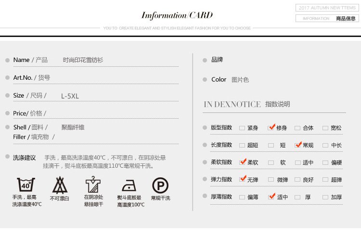Click the 40°C hand wash icon
Screen dimensions: 361x234
26,185
